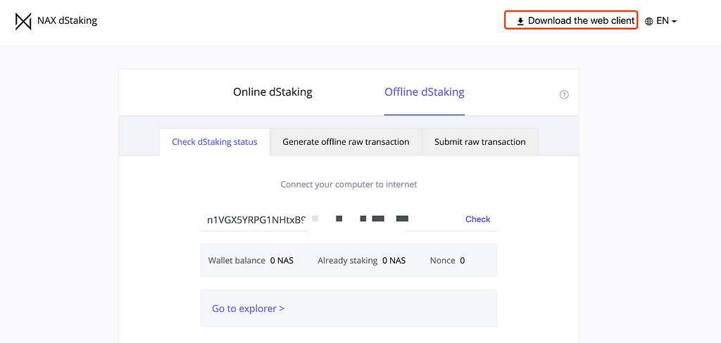Click the download arrow icon
Viewport: 721px width, 343px height.
[520, 21]
